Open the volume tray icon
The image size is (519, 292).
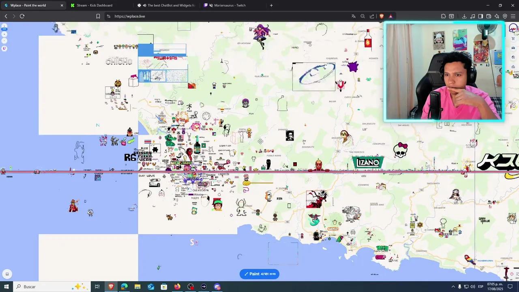[x=472, y=287]
